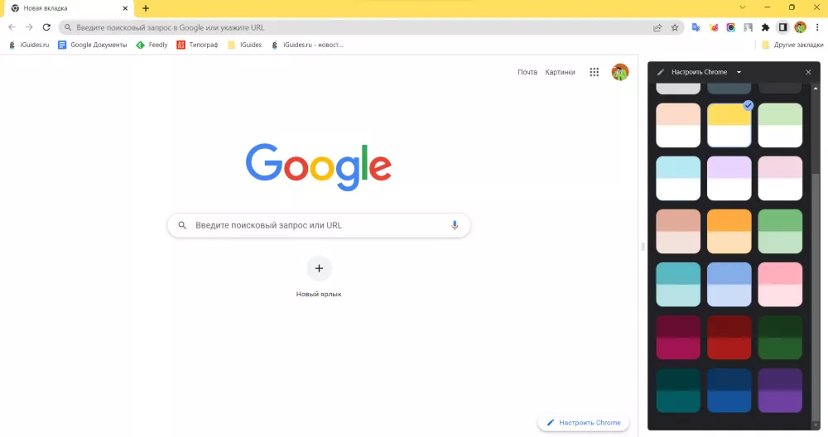The image size is (828, 437).
Task: Open the Google Translate extension icon
Action: click(696, 27)
